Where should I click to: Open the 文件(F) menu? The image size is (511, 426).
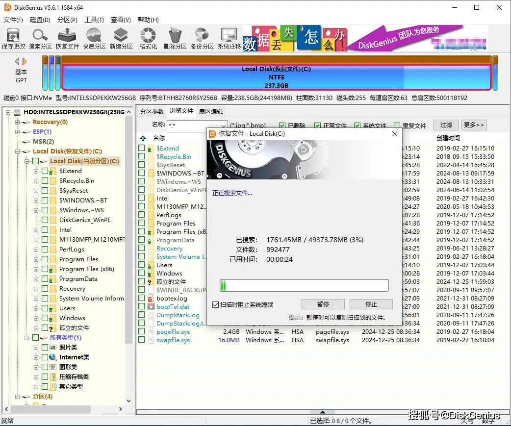tap(13, 20)
